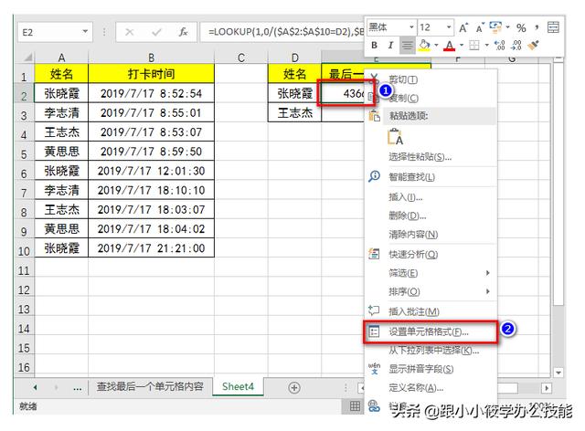Expand the 筛选(E) submenu

431,273
